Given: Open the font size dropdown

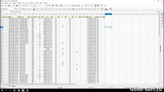Looking at the screenshot, I should [21, 9].
